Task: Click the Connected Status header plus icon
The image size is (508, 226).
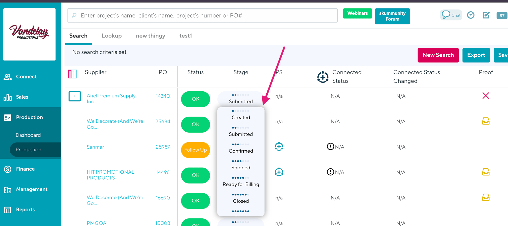Action: 323,77
